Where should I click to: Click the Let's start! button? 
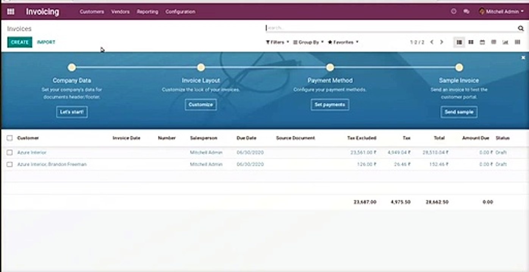(x=72, y=112)
